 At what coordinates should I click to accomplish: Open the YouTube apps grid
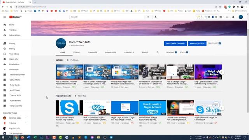tap(227, 17)
